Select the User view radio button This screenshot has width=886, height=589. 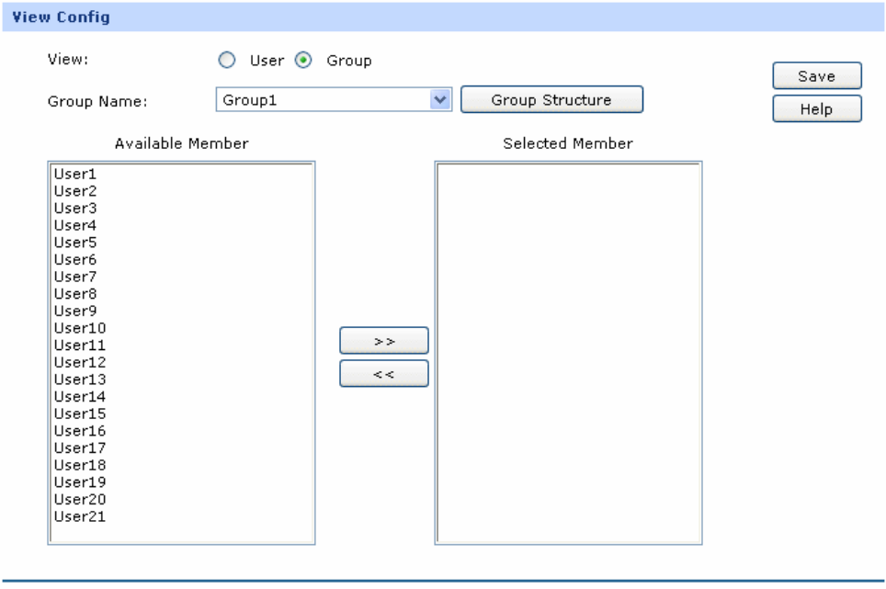(225, 62)
